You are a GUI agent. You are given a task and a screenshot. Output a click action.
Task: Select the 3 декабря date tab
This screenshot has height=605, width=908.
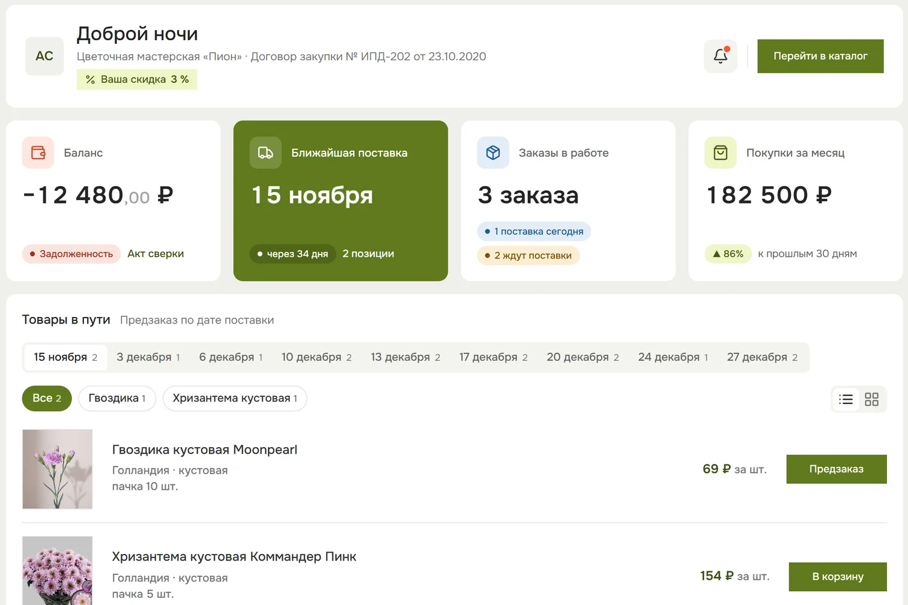148,357
